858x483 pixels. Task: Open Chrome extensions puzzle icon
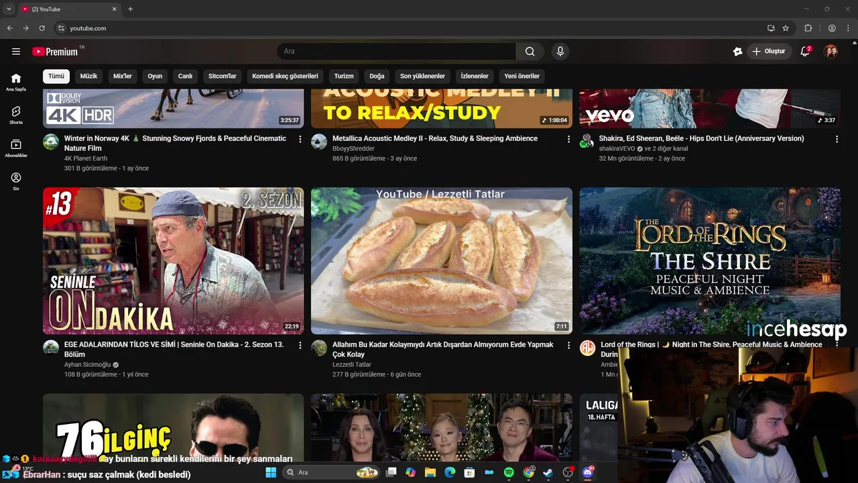(808, 28)
